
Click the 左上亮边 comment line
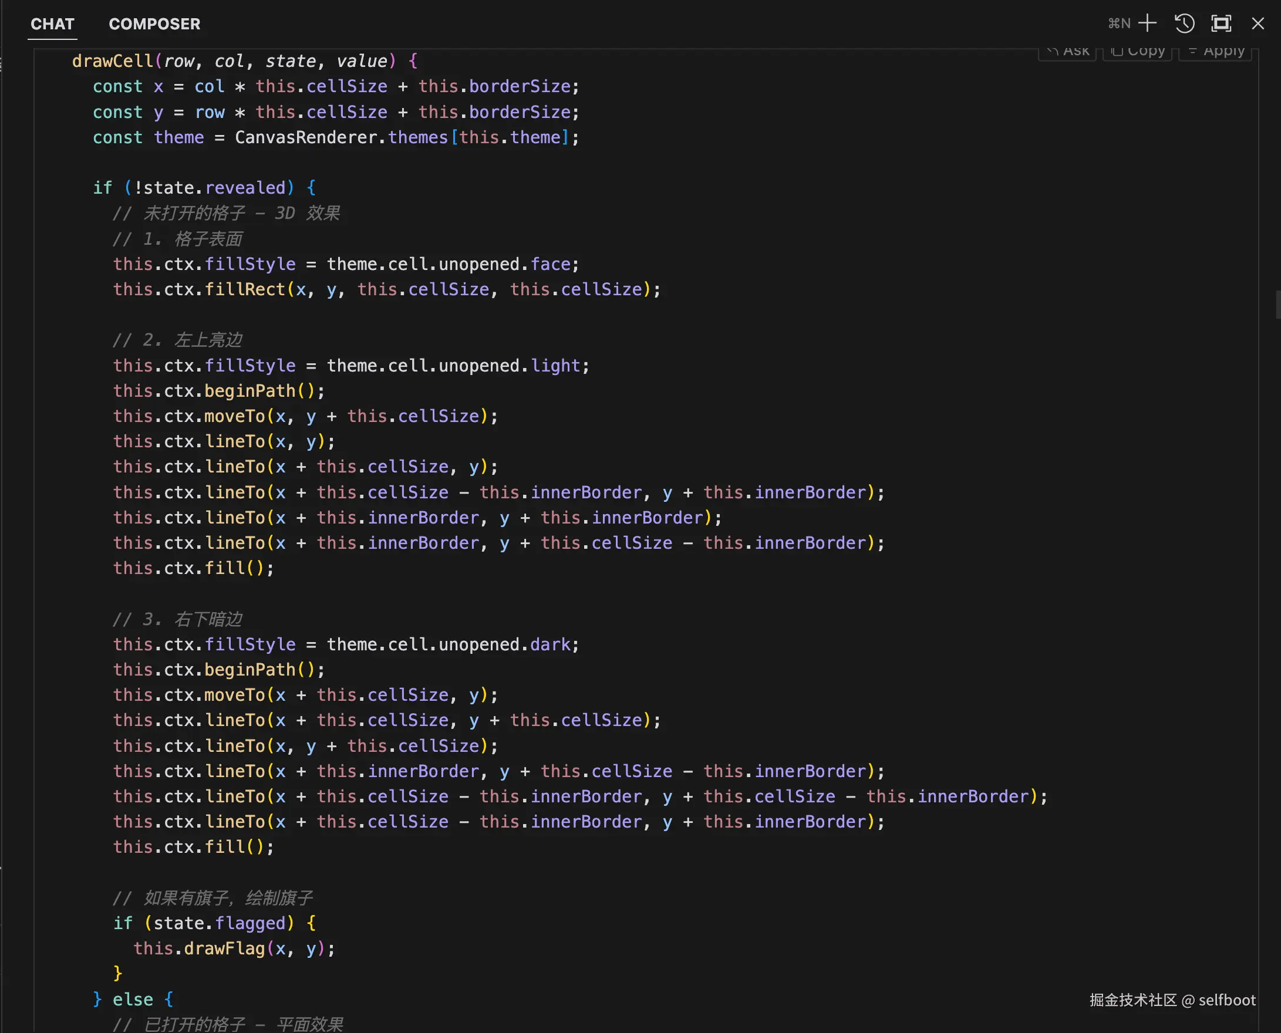(x=177, y=340)
